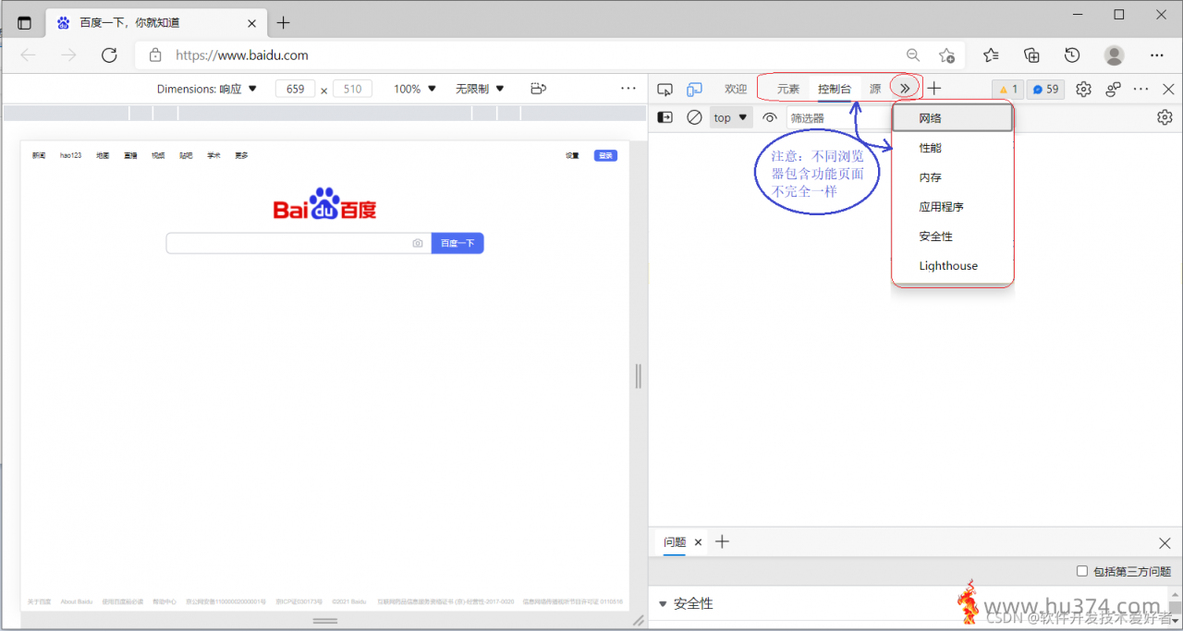This screenshot has height=631, width=1183.
Task: Toggle the device emulation icon
Action: tap(694, 90)
